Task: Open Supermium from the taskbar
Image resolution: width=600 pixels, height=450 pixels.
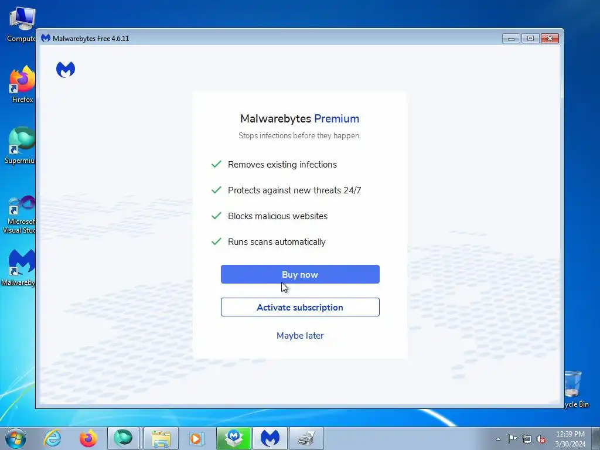Action: (x=123, y=438)
